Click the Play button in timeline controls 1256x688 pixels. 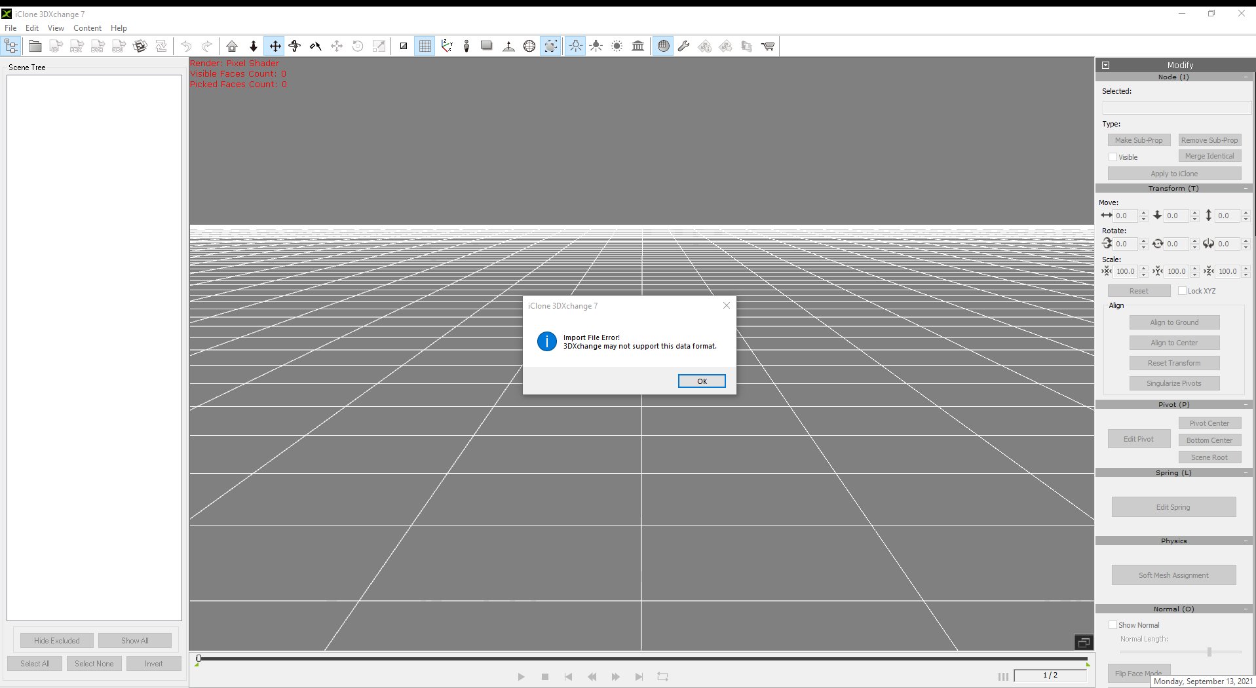pos(521,677)
